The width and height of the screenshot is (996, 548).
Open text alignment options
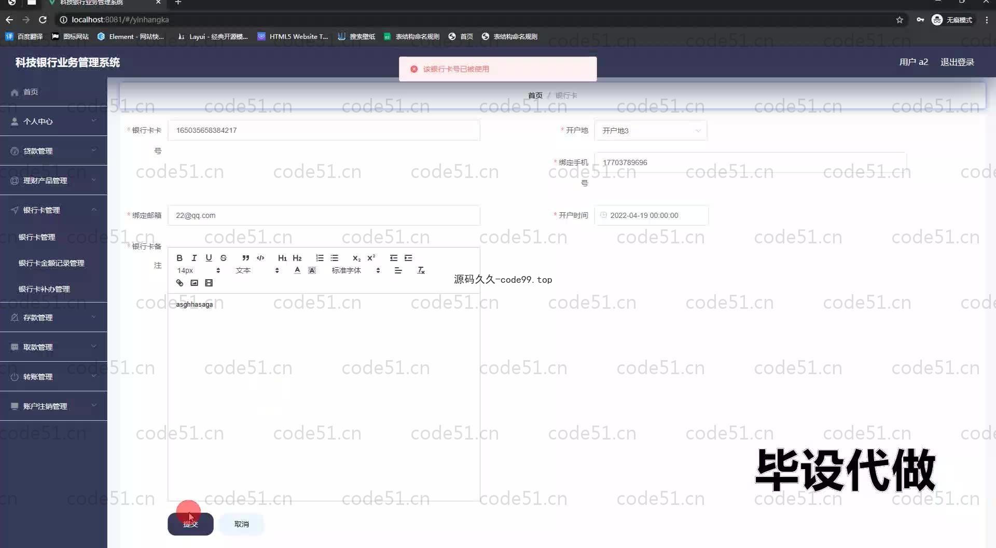coord(398,270)
